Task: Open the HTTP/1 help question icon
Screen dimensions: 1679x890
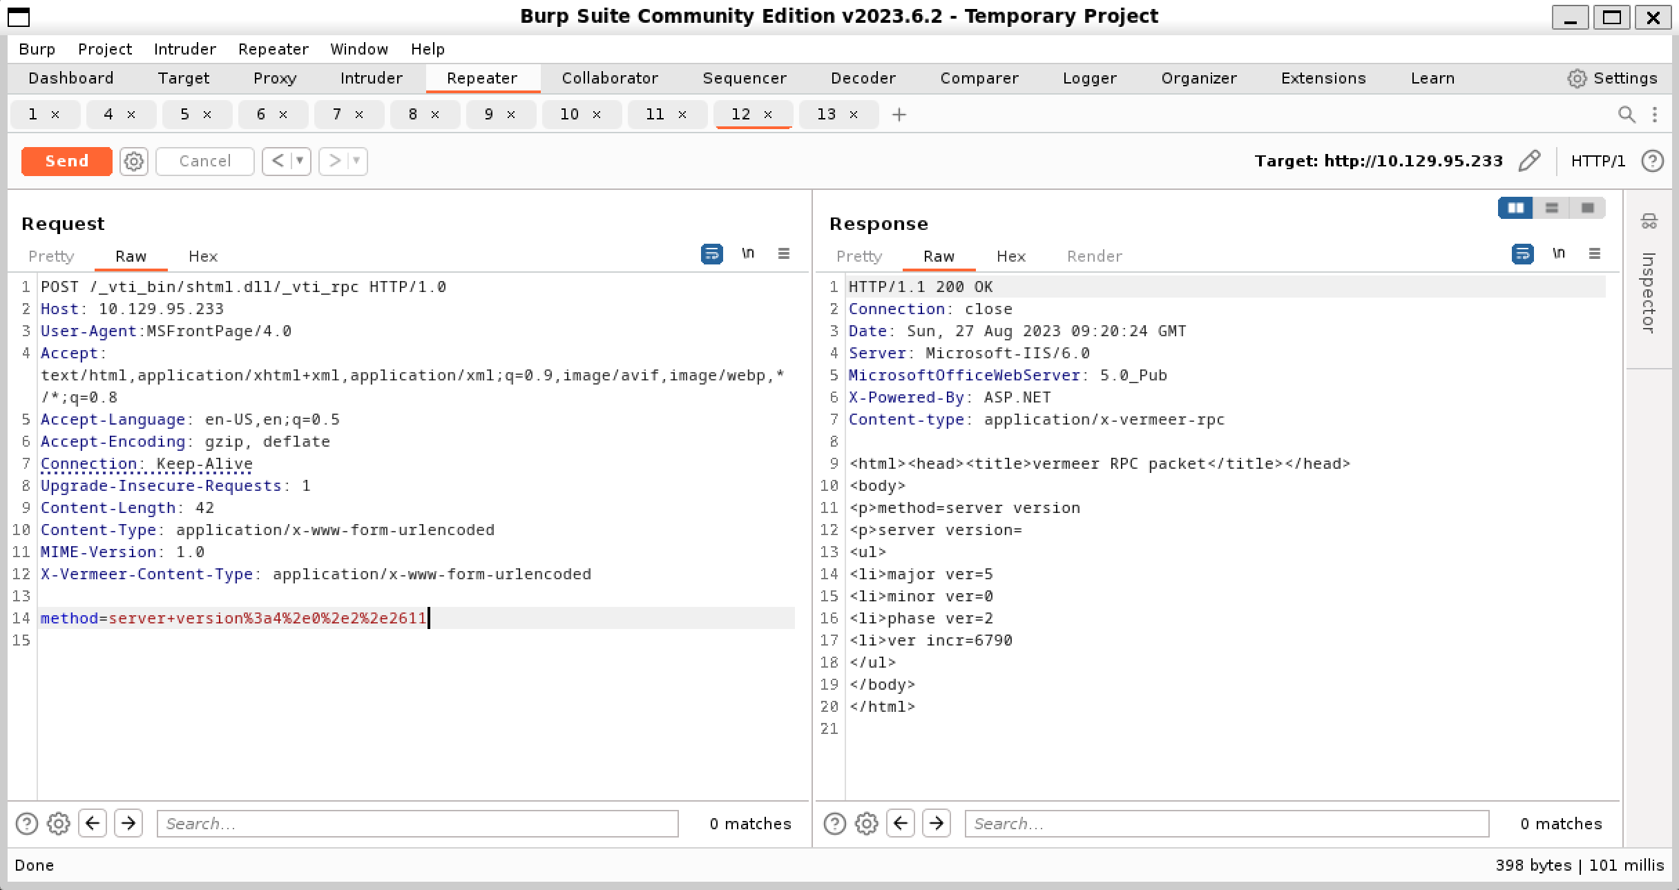Action: 1652,161
